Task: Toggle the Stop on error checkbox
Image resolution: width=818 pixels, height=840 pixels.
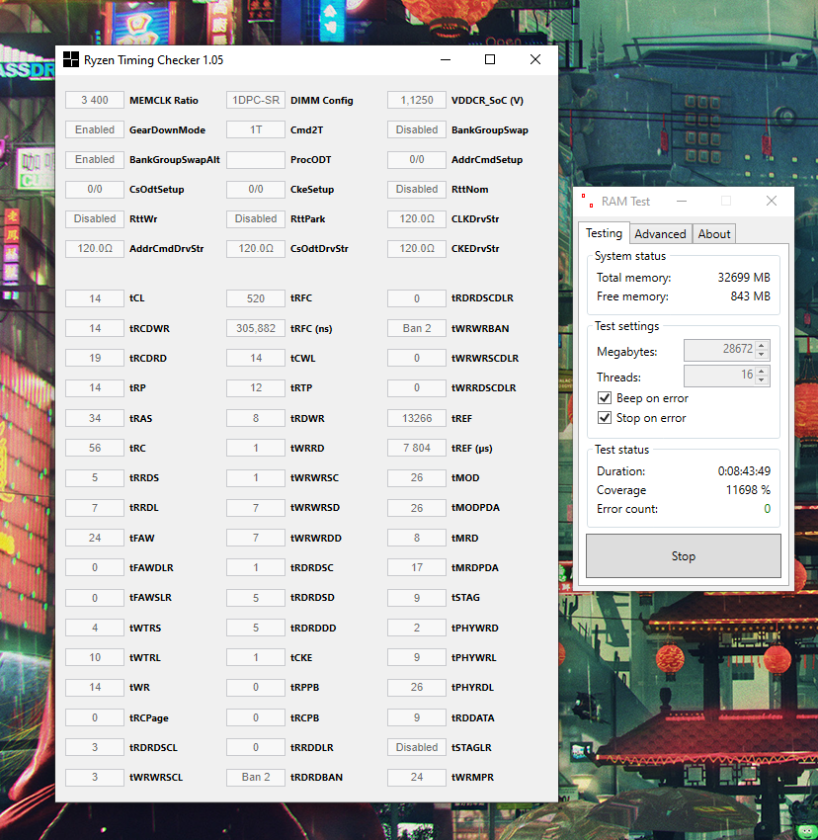Action: click(605, 418)
